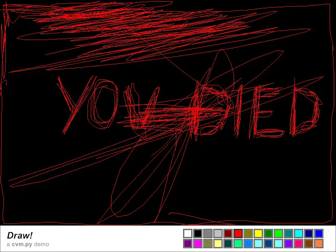Viewport: 336px width, 252px height.
Task: Choose the bright cyan swatch
Action: 299,234
